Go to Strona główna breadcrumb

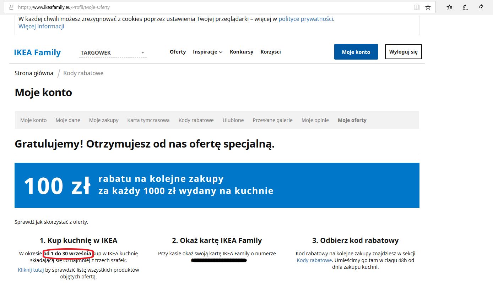pos(34,73)
